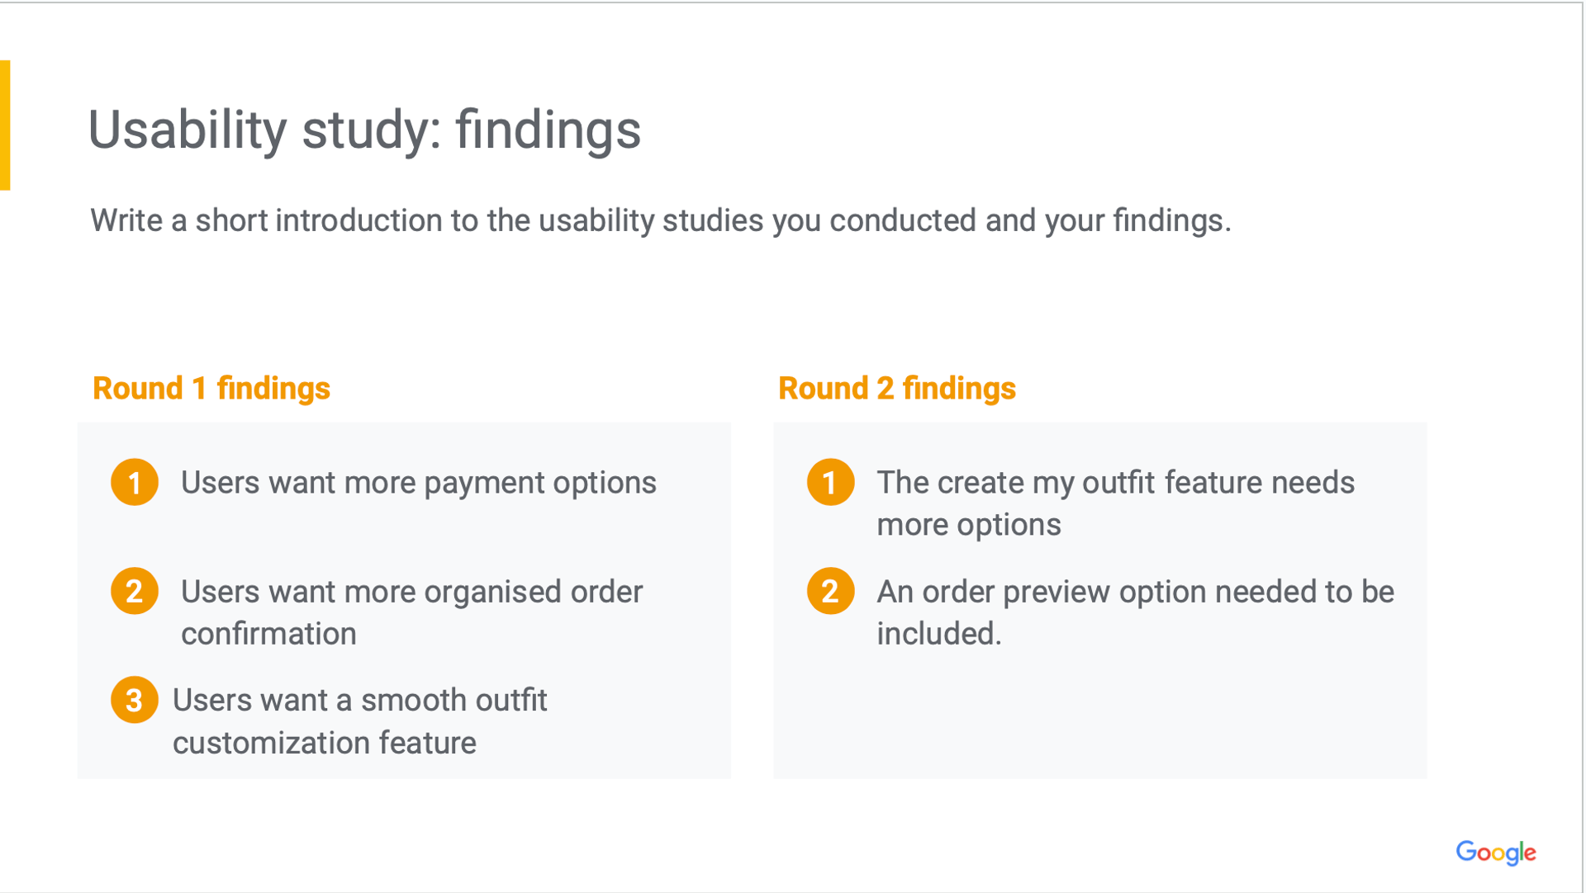Select the "Round 1 findings" heading
The image size is (1586, 893).
(x=211, y=389)
